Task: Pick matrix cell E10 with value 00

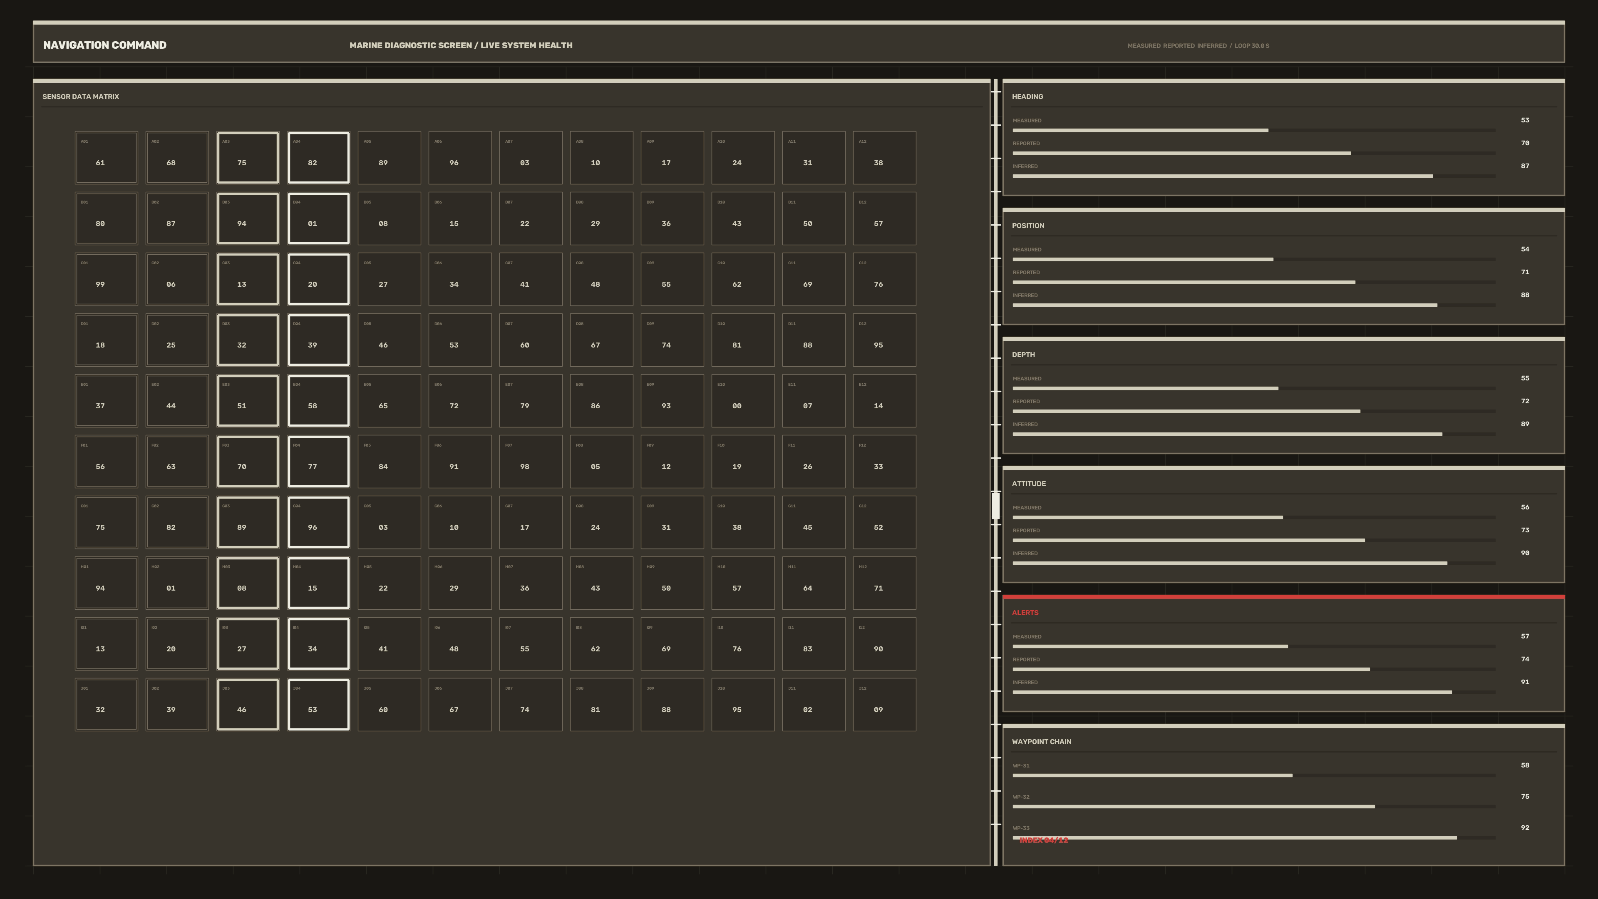Action: [742, 401]
